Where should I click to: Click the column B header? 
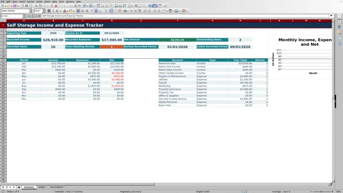coord(53,20)
